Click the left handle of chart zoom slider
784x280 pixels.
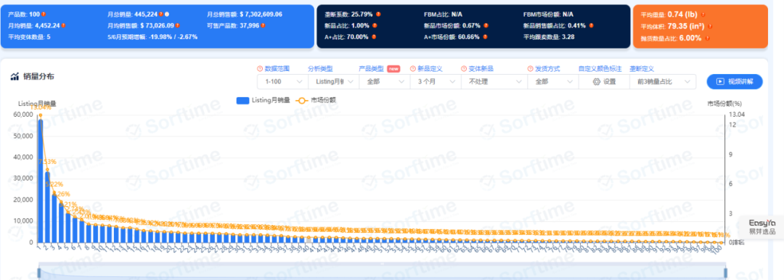(x=39, y=273)
